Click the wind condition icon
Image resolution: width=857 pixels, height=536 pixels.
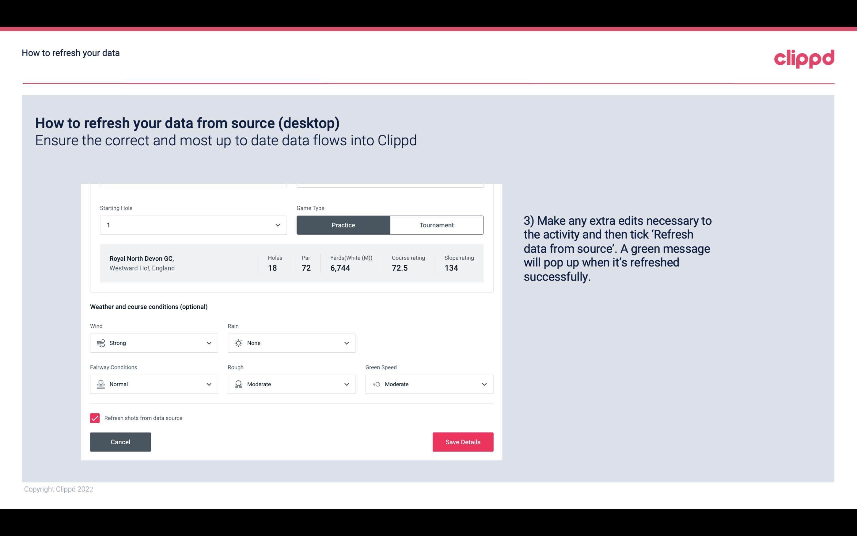click(100, 343)
